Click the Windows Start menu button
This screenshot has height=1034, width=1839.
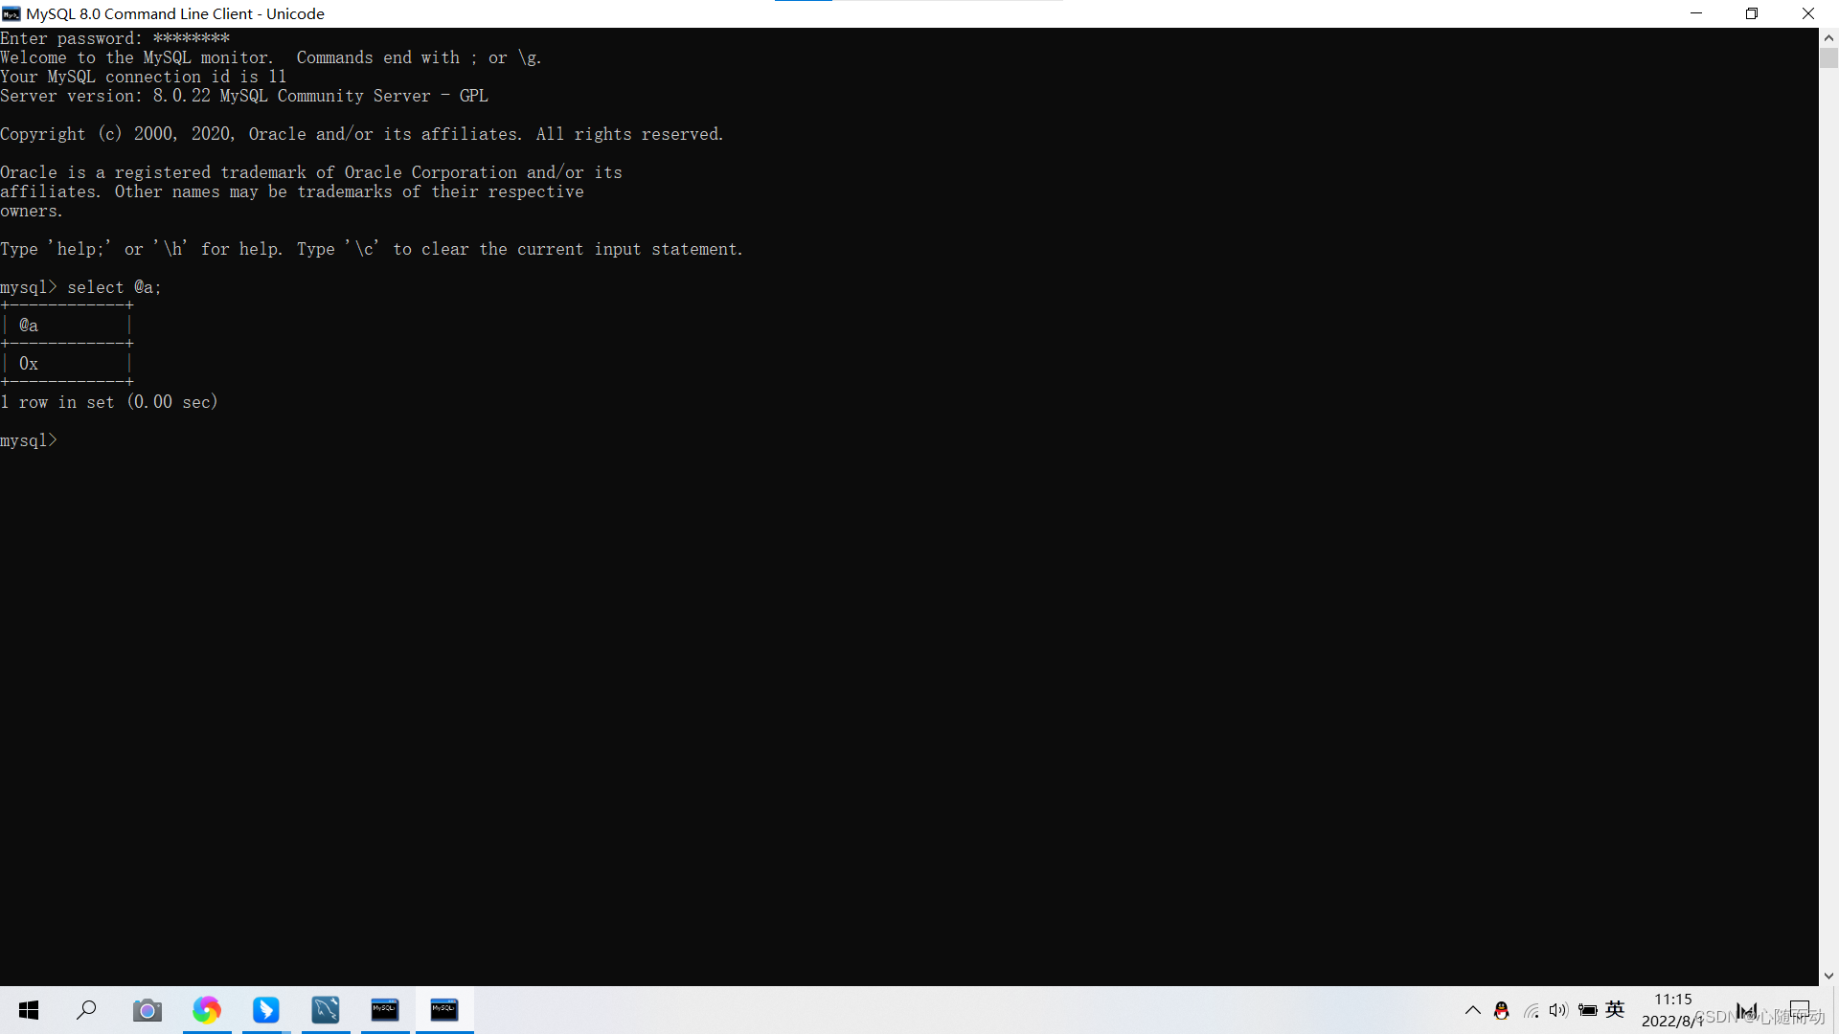[x=27, y=1009]
